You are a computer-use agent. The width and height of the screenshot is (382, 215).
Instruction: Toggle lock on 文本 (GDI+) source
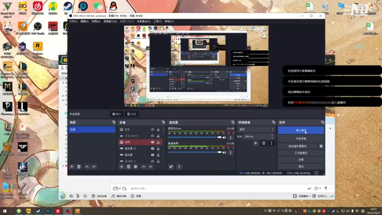(x=158, y=136)
